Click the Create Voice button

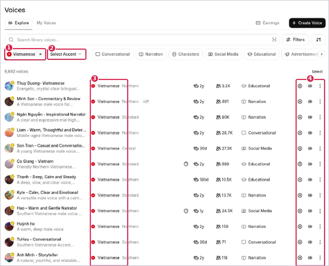(x=307, y=23)
